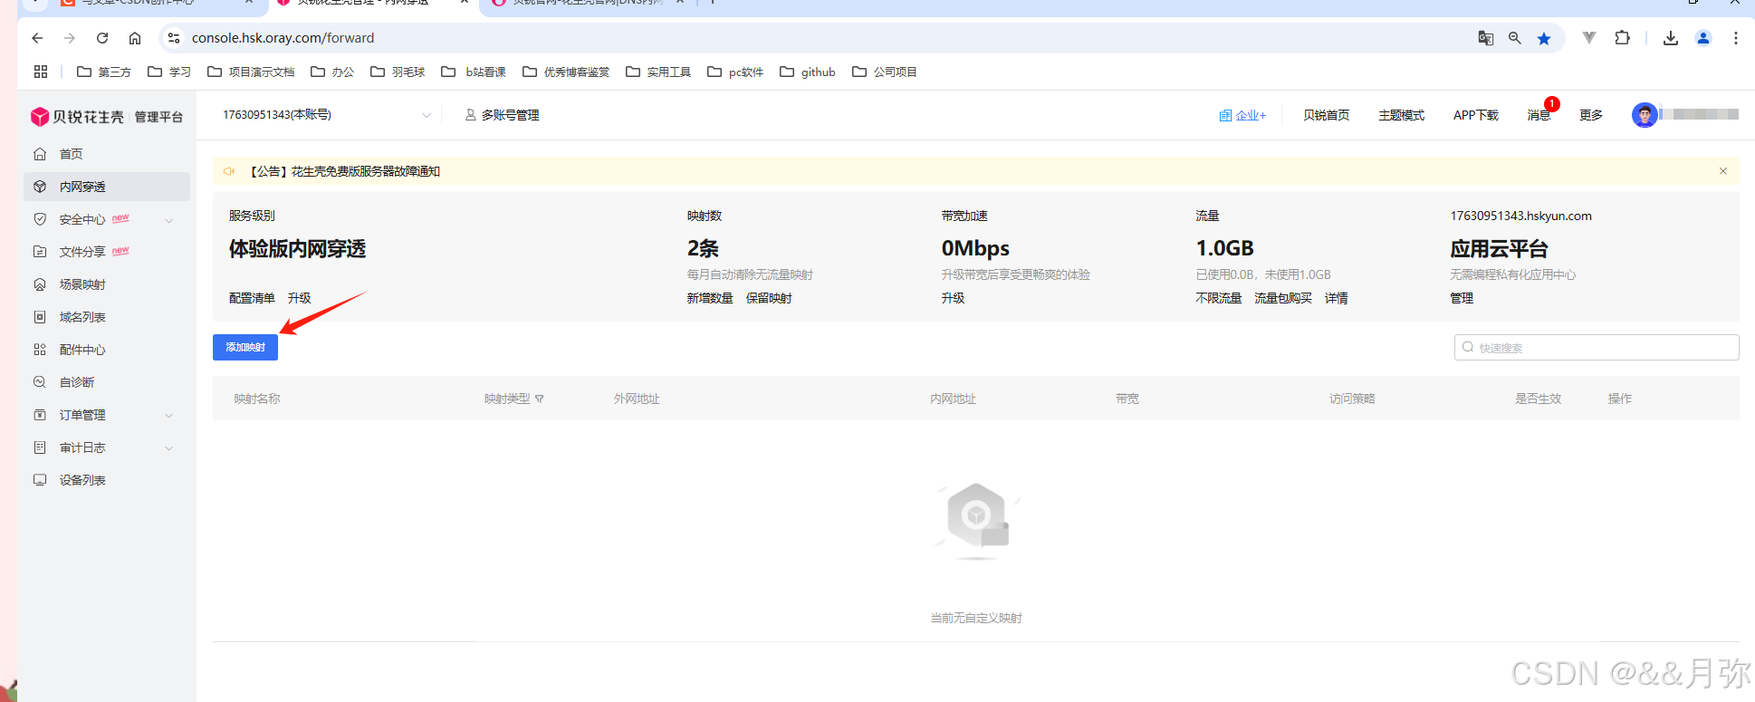The width and height of the screenshot is (1755, 702).
Task: Click the translate page icon in address bar
Action: click(1485, 38)
